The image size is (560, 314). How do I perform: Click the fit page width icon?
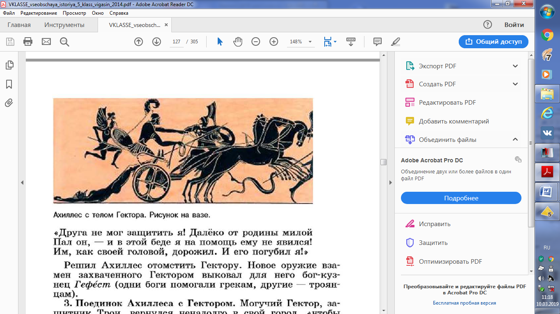(328, 41)
